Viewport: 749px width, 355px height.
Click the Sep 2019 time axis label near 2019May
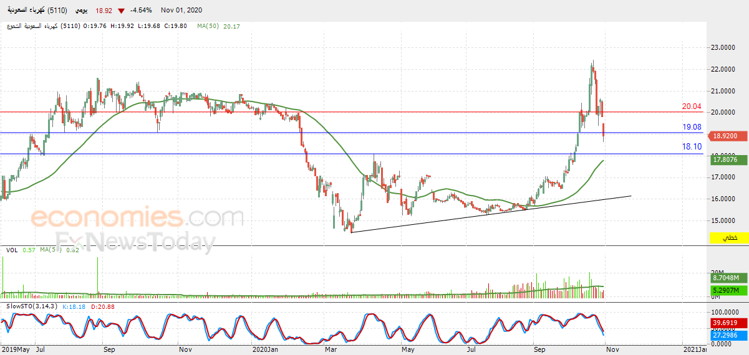(x=110, y=350)
